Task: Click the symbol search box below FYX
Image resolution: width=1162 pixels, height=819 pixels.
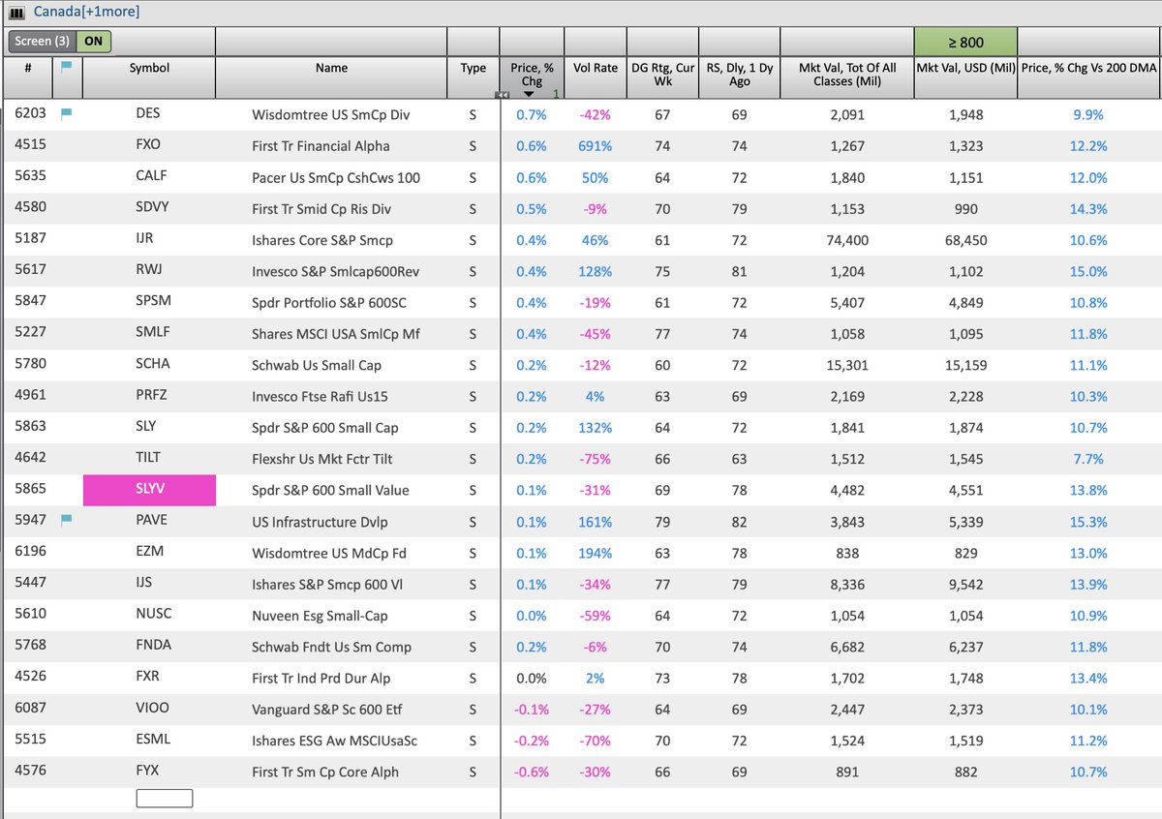Action: [164, 798]
